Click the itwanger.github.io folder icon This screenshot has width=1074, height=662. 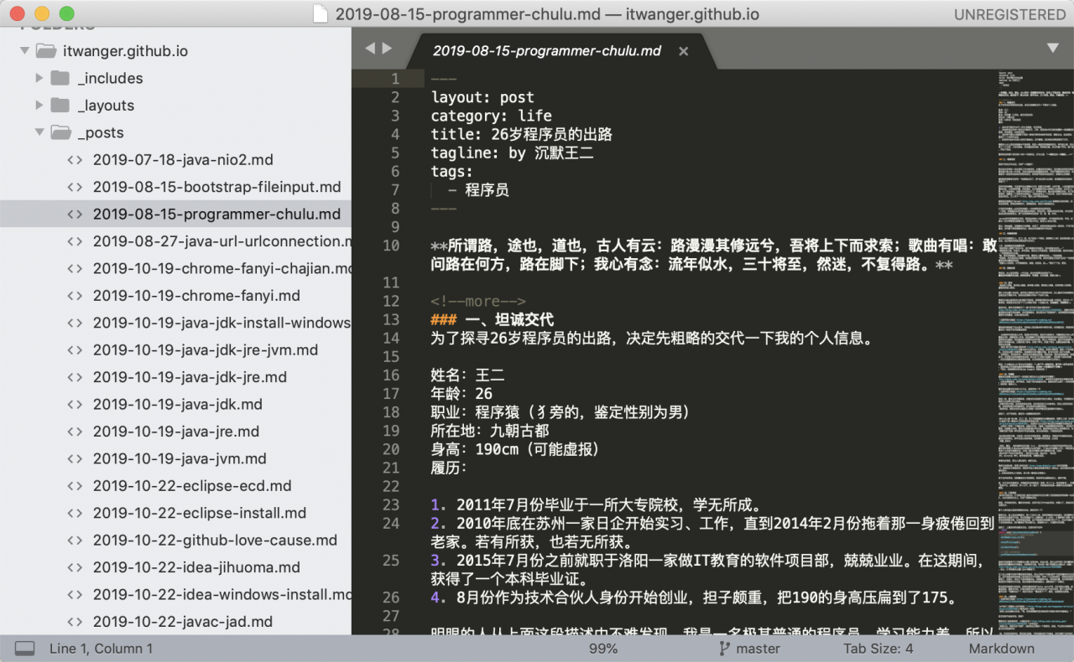point(46,51)
